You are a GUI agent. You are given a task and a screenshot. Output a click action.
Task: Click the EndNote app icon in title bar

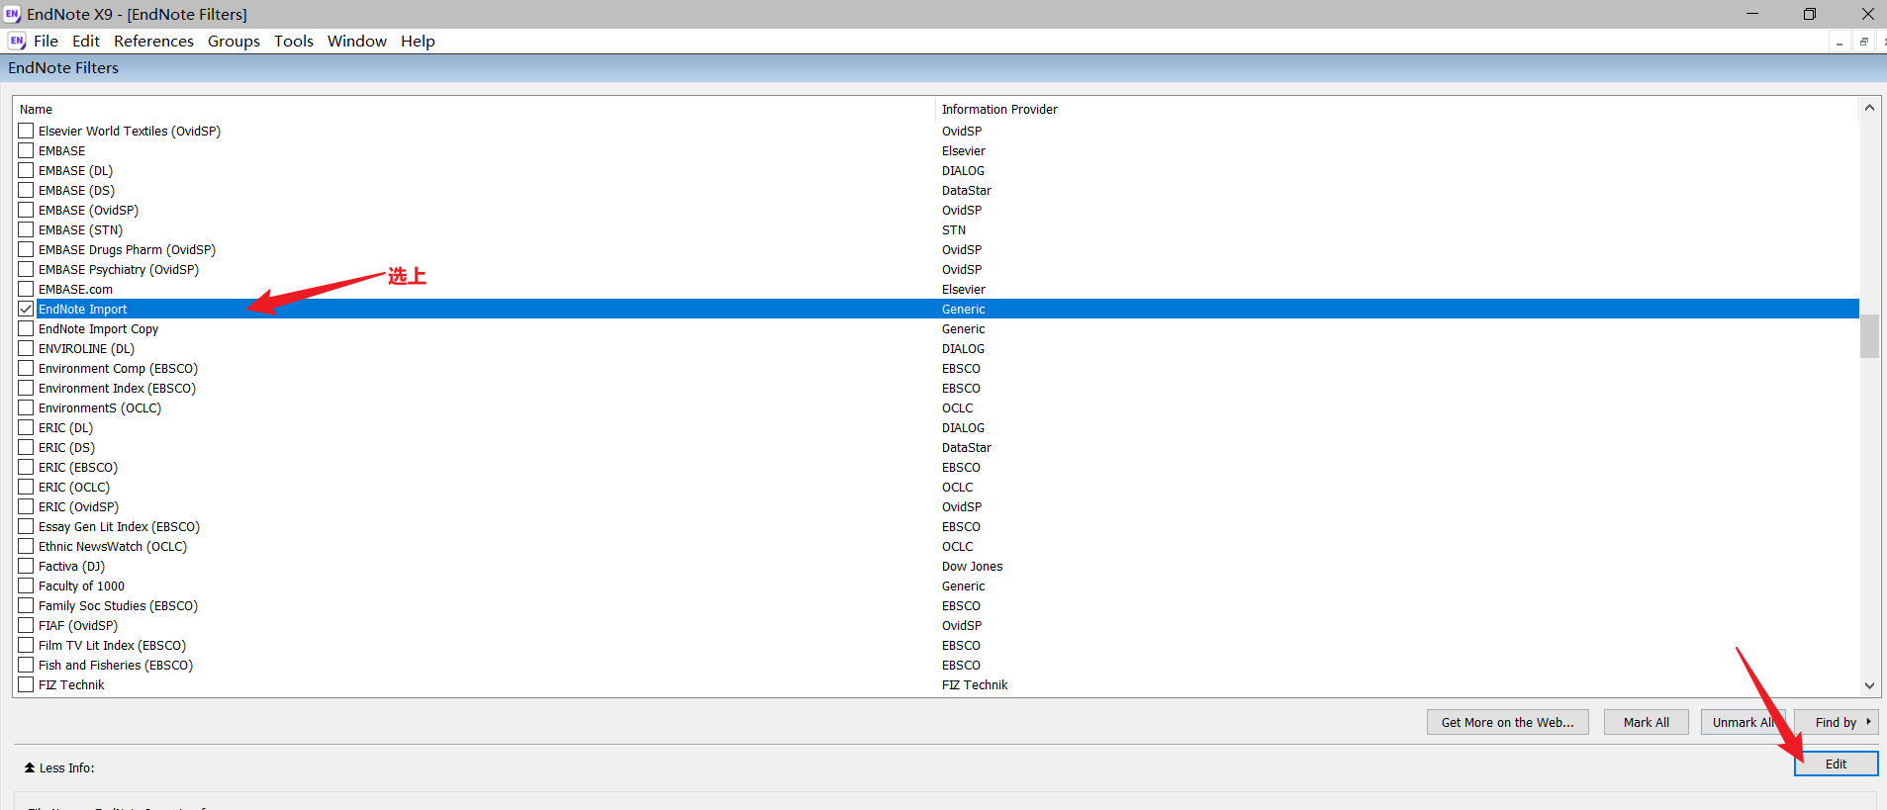(x=12, y=14)
